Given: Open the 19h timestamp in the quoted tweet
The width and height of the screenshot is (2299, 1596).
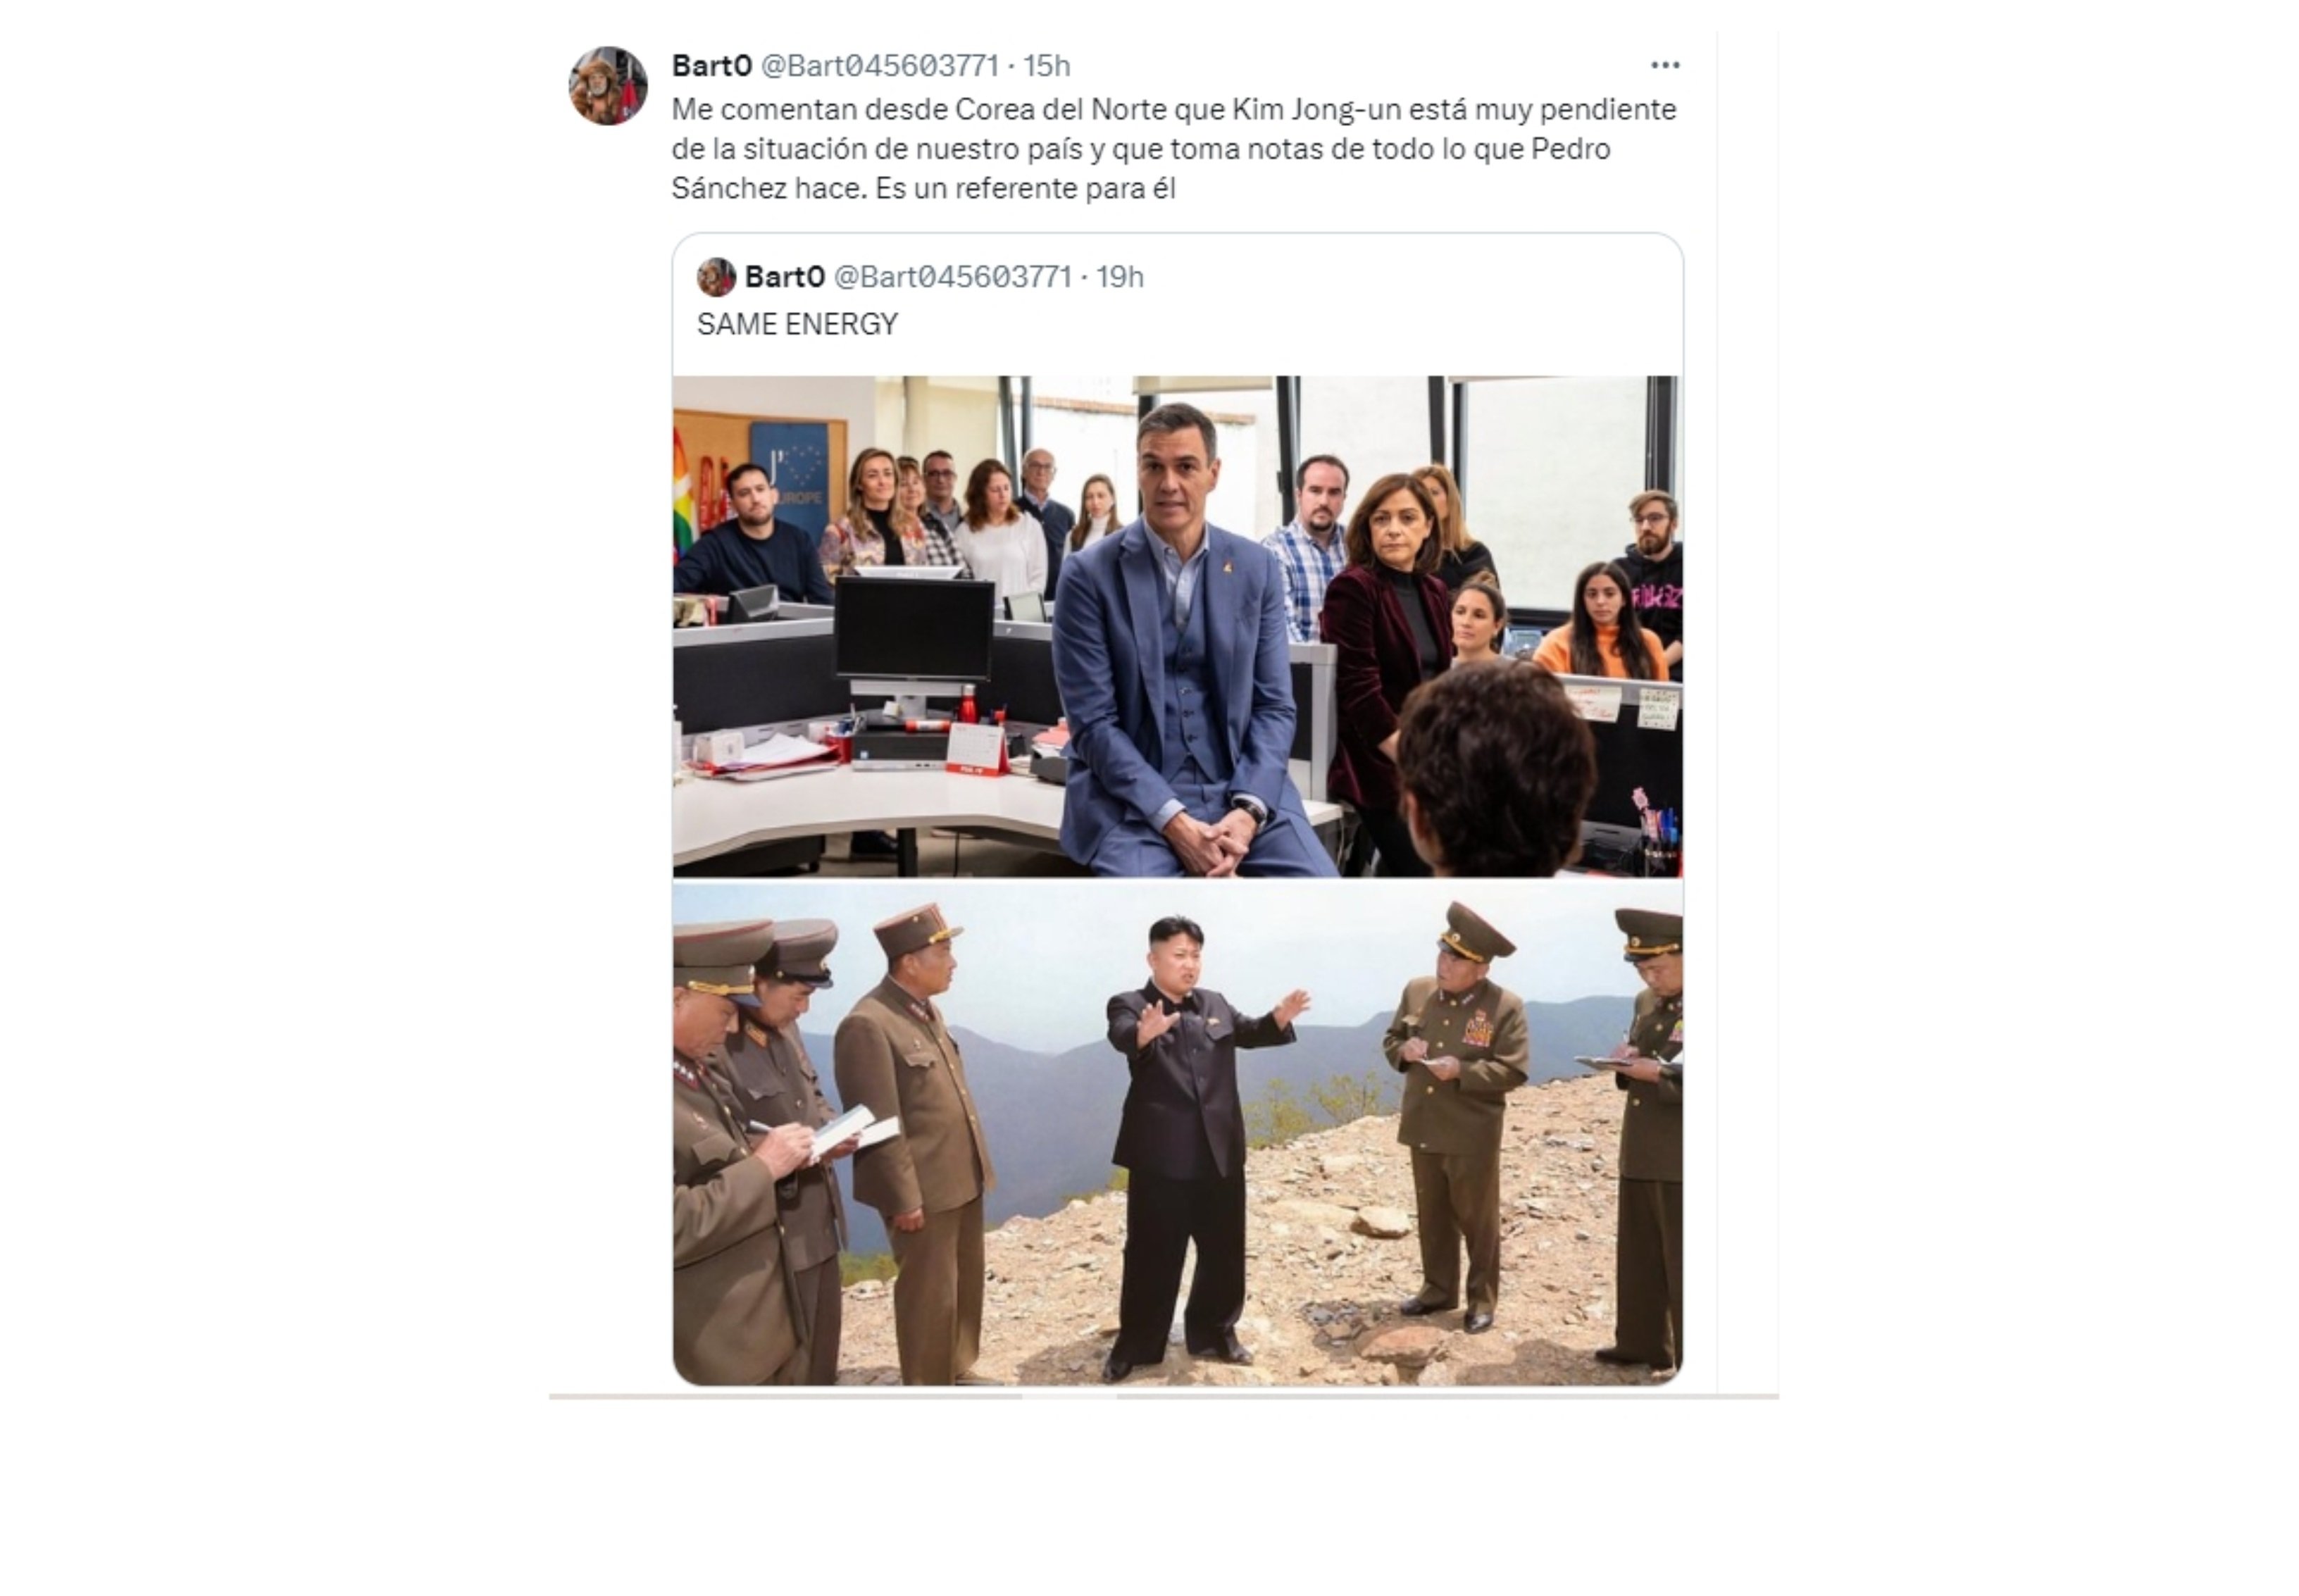Looking at the screenshot, I should click(x=1120, y=277).
